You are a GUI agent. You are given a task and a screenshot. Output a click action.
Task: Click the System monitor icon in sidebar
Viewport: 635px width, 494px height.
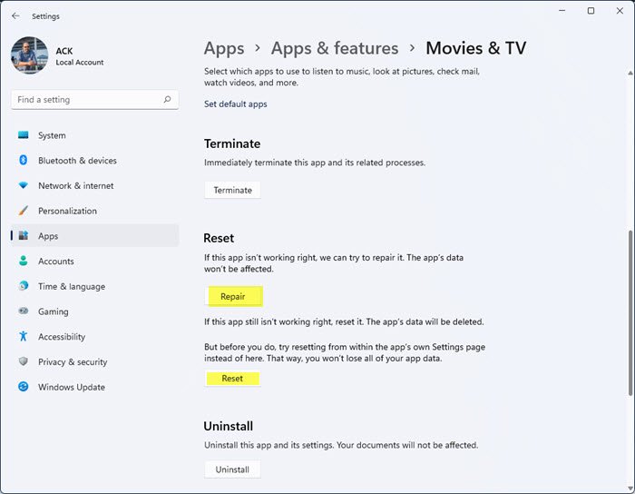pyautogui.click(x=24, y=135)
